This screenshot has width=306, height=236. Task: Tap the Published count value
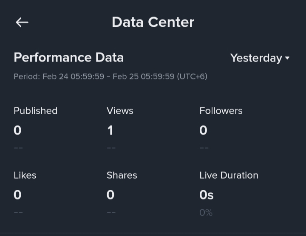(17, 130)
